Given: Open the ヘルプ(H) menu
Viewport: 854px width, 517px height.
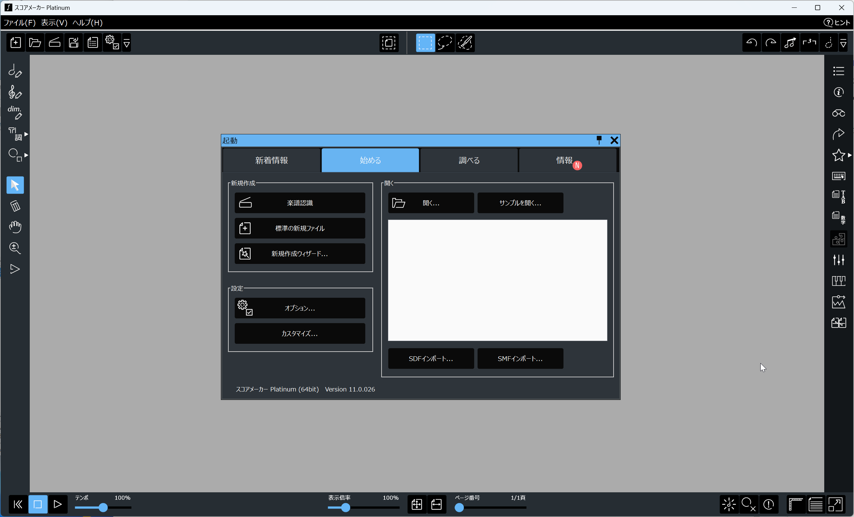Looking at the screenshot, I should pos(87,23).
